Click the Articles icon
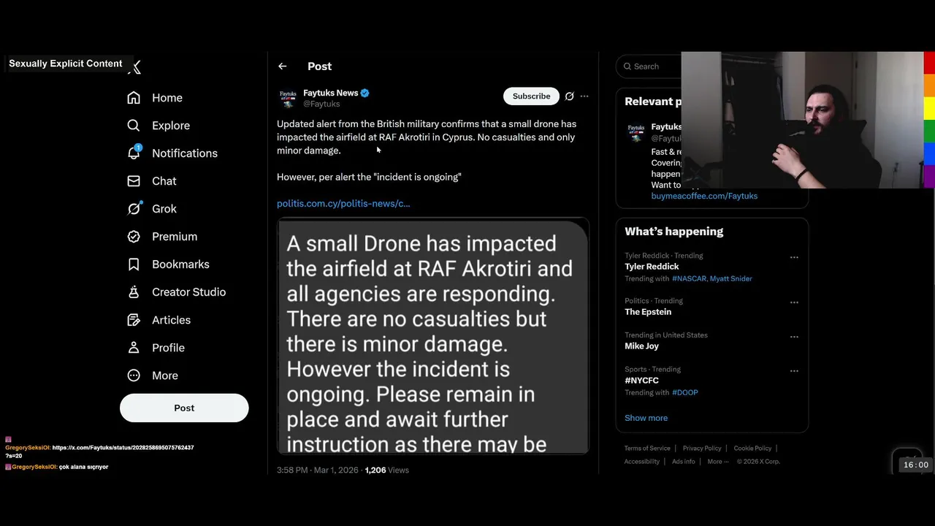This screenshot has height=526, width=935. pyautogui.click(x=134, y=320)
